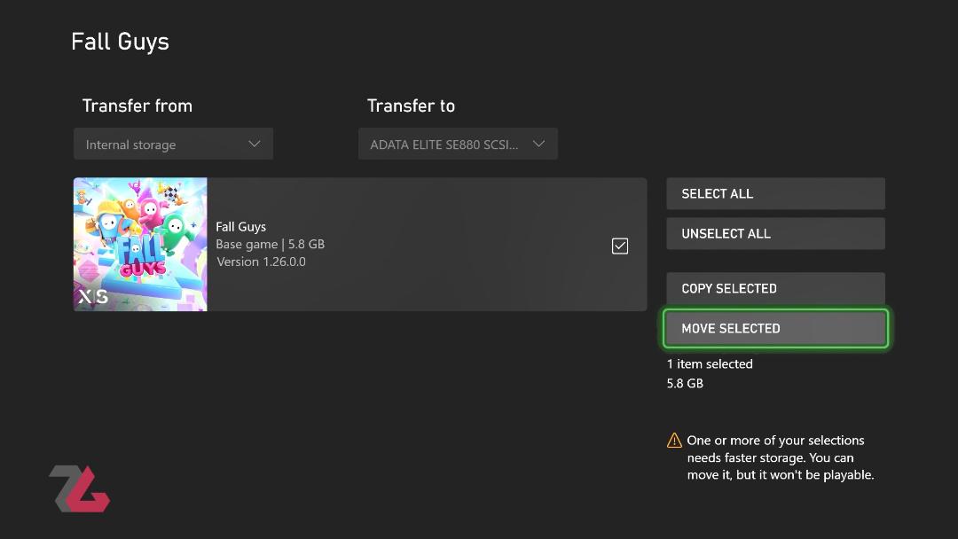
Task: Open the ADATA ELITE SE880 destination dropdown
Action: click(458, 145)
